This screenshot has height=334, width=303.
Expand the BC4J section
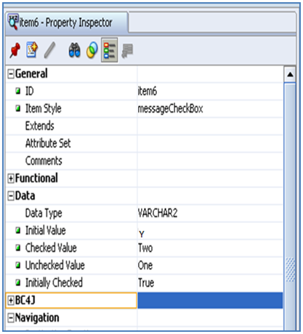click(x=11, y=301)
